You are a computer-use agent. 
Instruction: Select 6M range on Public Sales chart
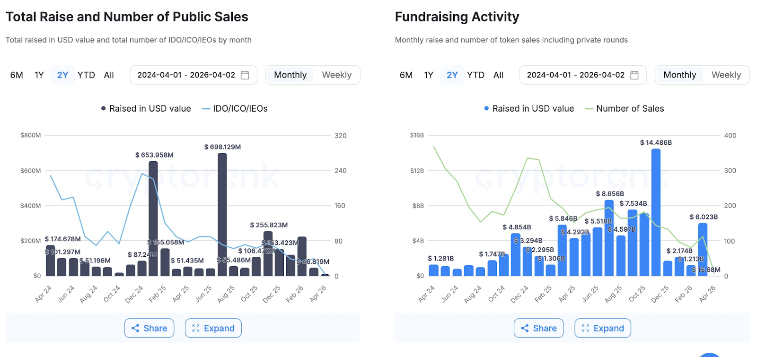tap(17, 75)
